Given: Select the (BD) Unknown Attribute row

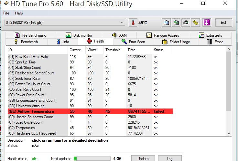Looking at the screenshot, I should [90, 106].
